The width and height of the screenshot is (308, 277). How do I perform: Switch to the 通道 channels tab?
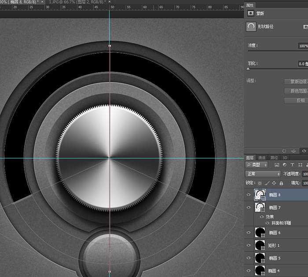(261, 157)
